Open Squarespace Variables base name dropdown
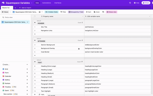This screenshot has width=153, height=96. point(32,3)
